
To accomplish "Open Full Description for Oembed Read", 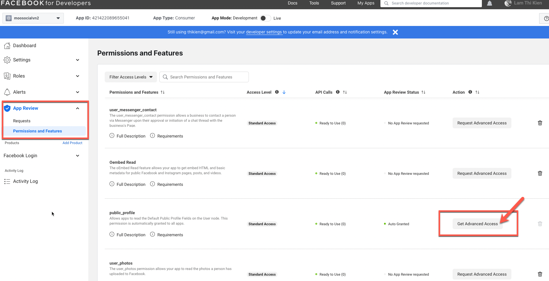I will tap(128, 184).
